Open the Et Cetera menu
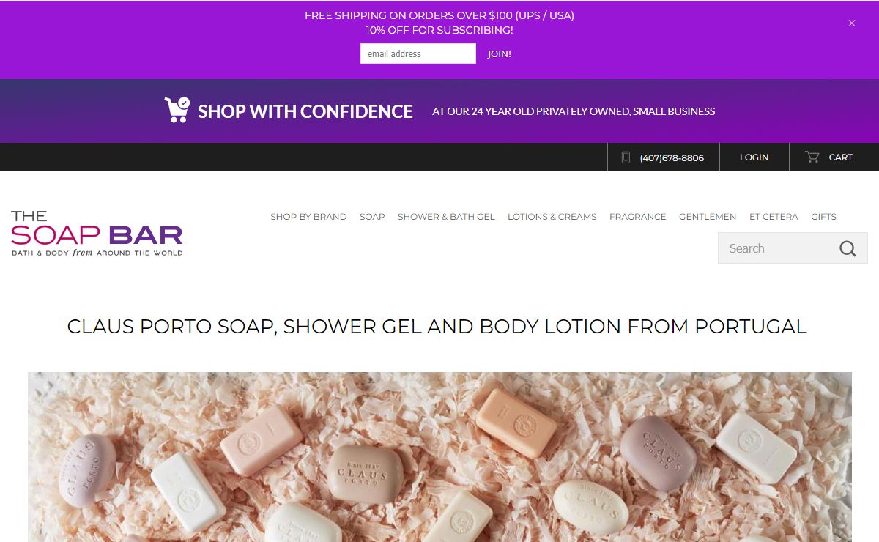The width and height of the screenshot is (879, 542). coord(774,217)
